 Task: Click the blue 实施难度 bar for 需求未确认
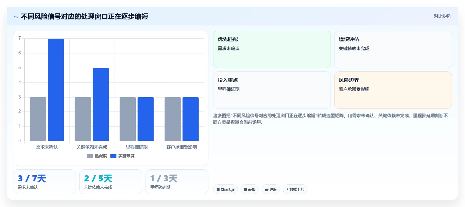tap(56, 90)
